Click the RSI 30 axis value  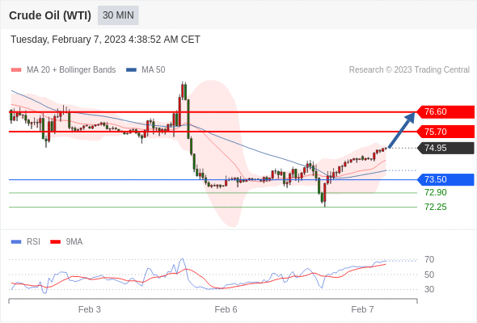429,289
